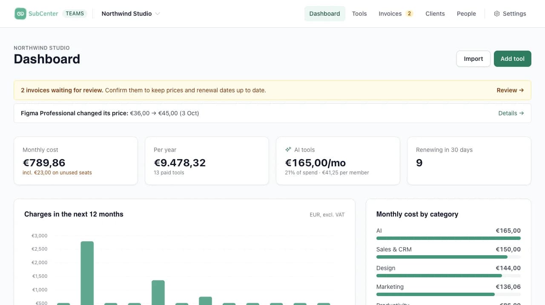Viewport: 545px width, 305px height.
Task: Click the €165,00/mo AI tools value
Action: point(315,163)
